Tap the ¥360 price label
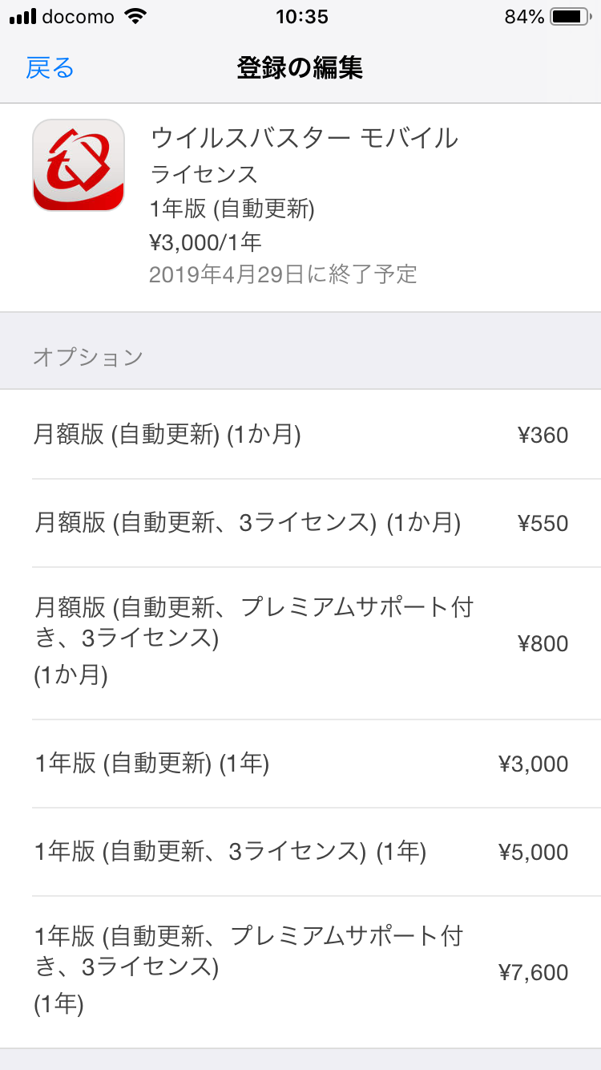 (x=543, y=435)
